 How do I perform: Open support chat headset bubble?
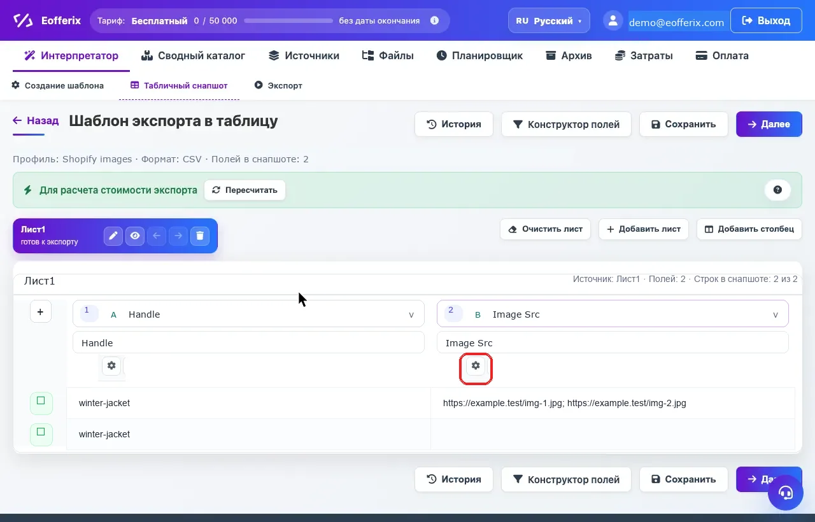785,493
